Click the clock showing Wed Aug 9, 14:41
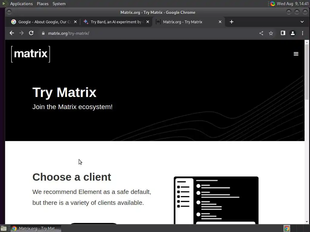 click(x=293, y=4)
